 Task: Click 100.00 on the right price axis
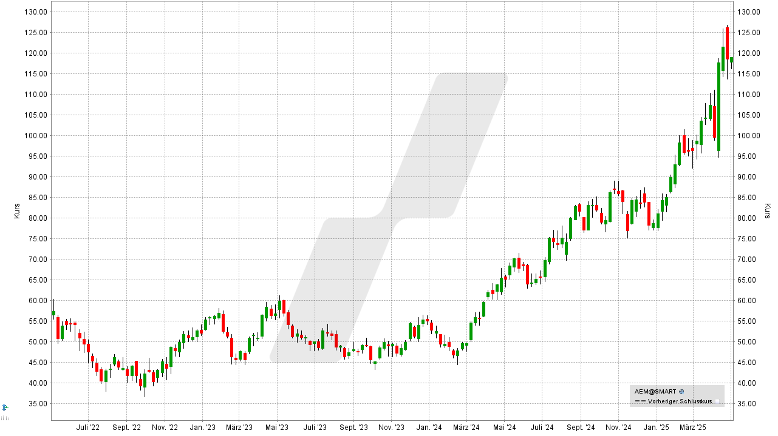coord(749,135)
